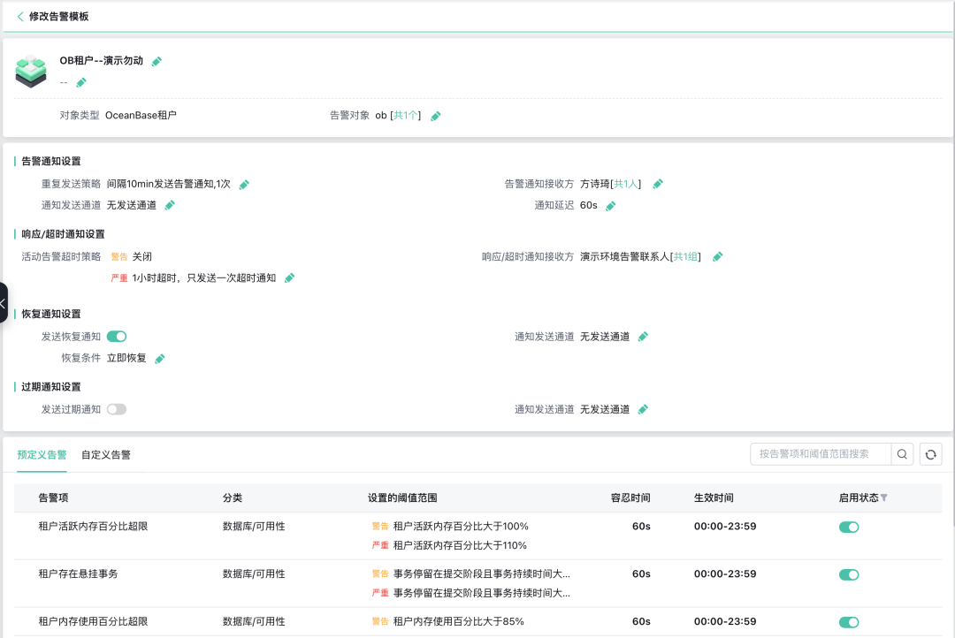Expand the collapsed left side panel chevron
Screen dimensions: 955x638
[x=4, y=302]
